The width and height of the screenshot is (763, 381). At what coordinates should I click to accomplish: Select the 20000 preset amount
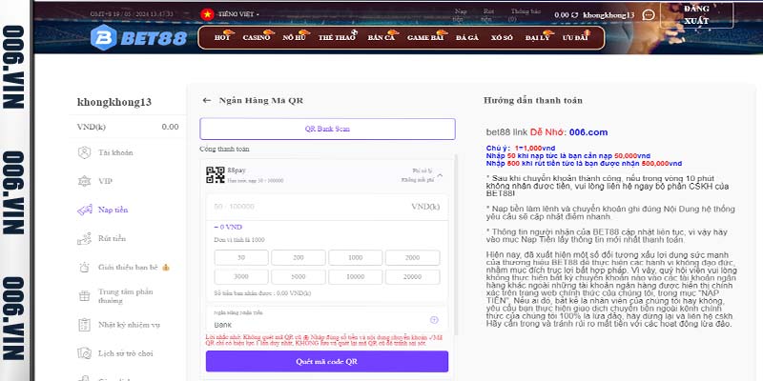pos(413,277)
